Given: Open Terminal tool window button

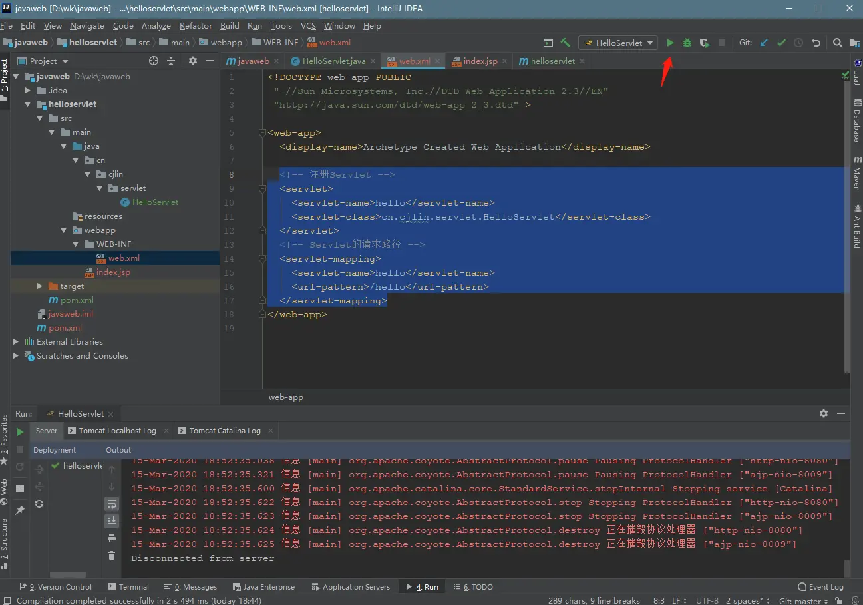Looking at the screenshot, I should tap(128, 587).
